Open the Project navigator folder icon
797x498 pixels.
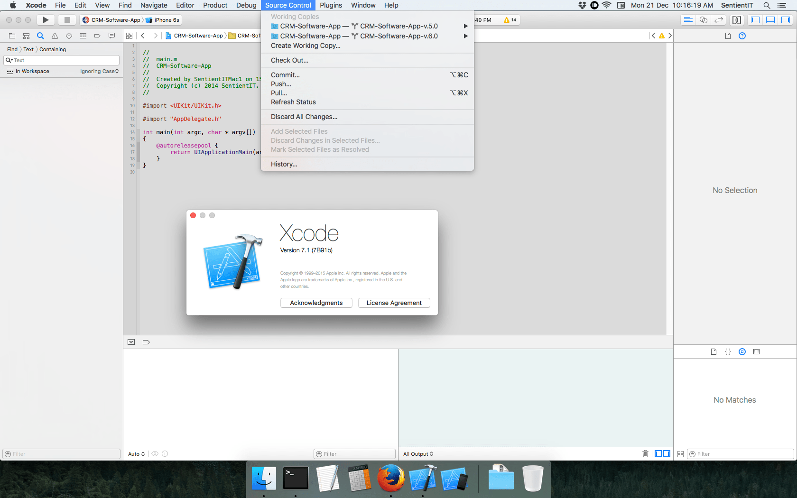[12, 36]
